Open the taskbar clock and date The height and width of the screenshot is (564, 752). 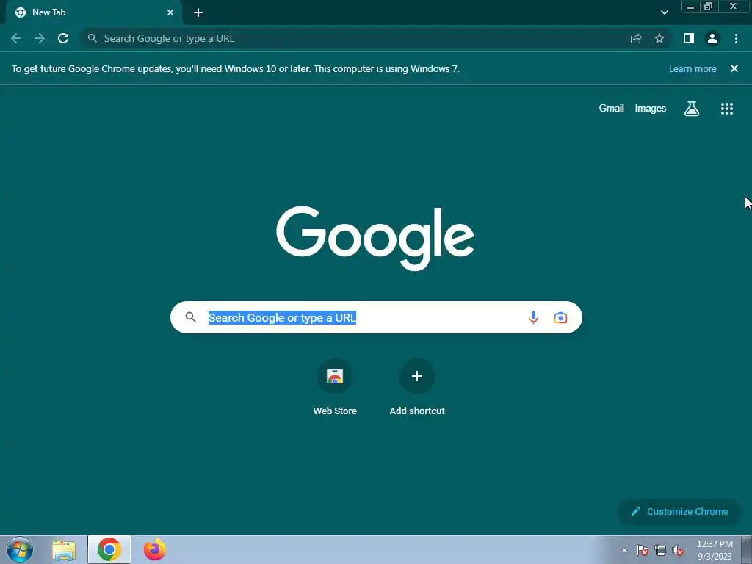pyautogui.click(x=715, y=550)
